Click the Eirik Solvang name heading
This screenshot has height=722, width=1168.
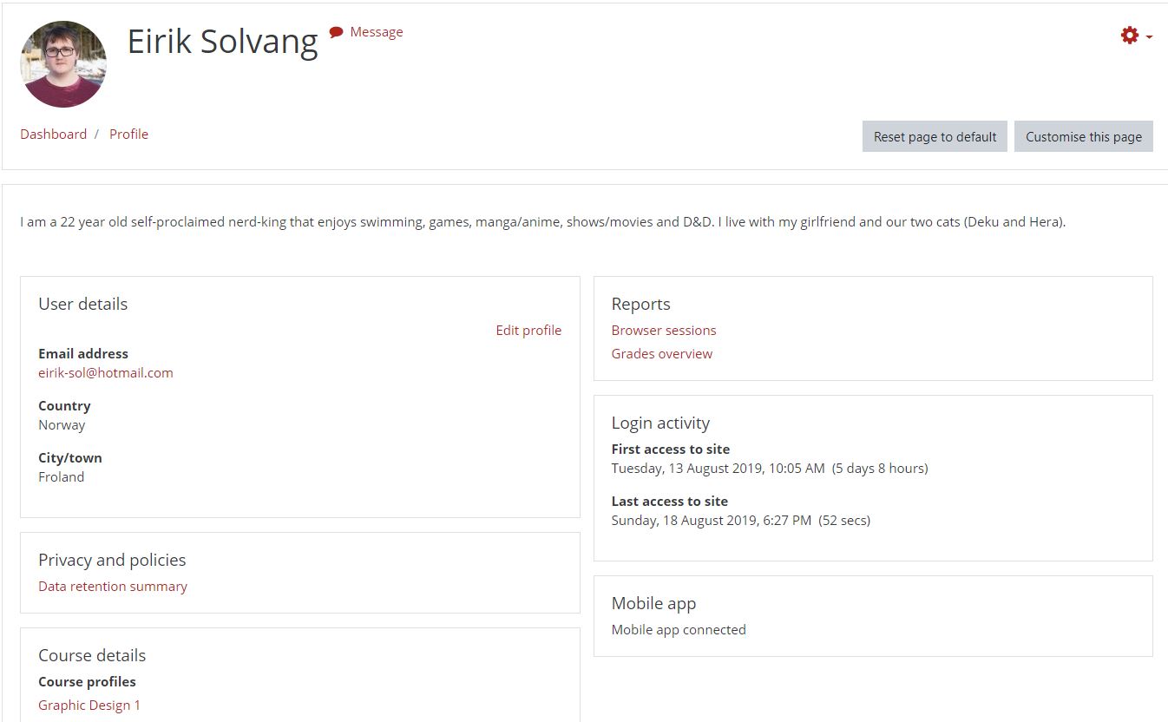(x=223, y=41)
